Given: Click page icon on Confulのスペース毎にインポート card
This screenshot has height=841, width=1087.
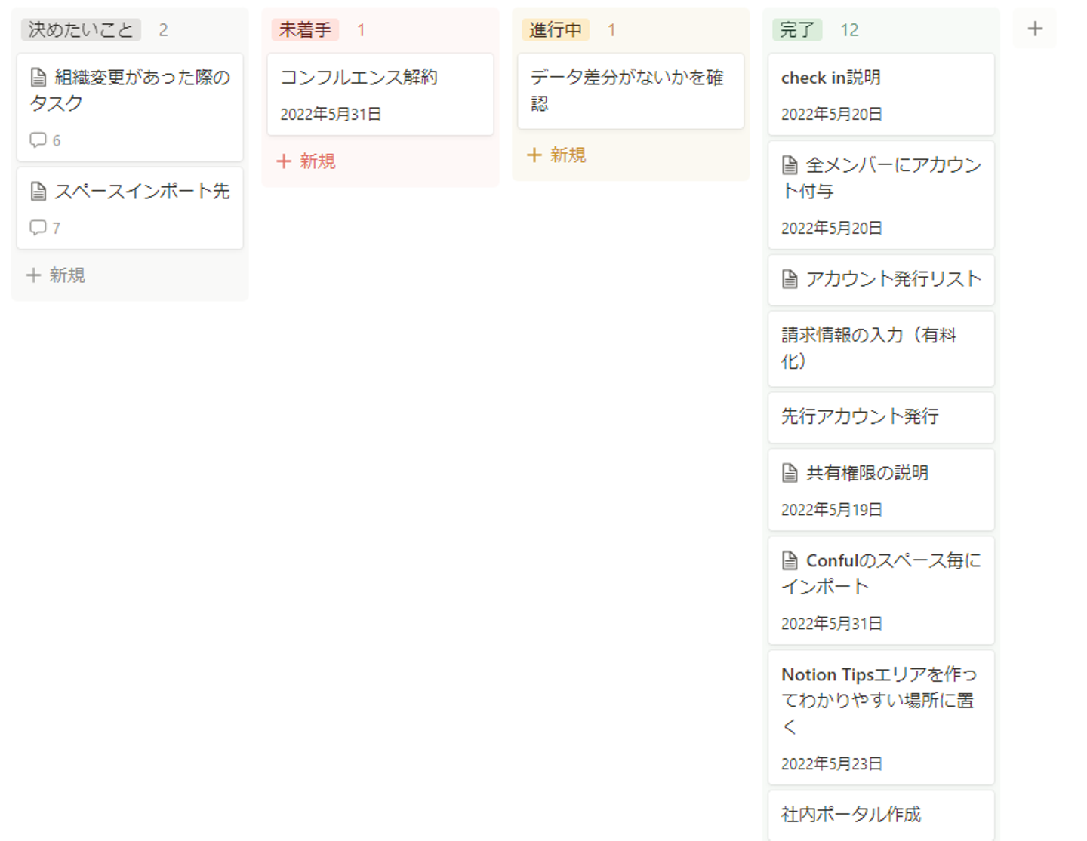Looking at the screenshot, I should pyautogui.click(x=790, y=560).
